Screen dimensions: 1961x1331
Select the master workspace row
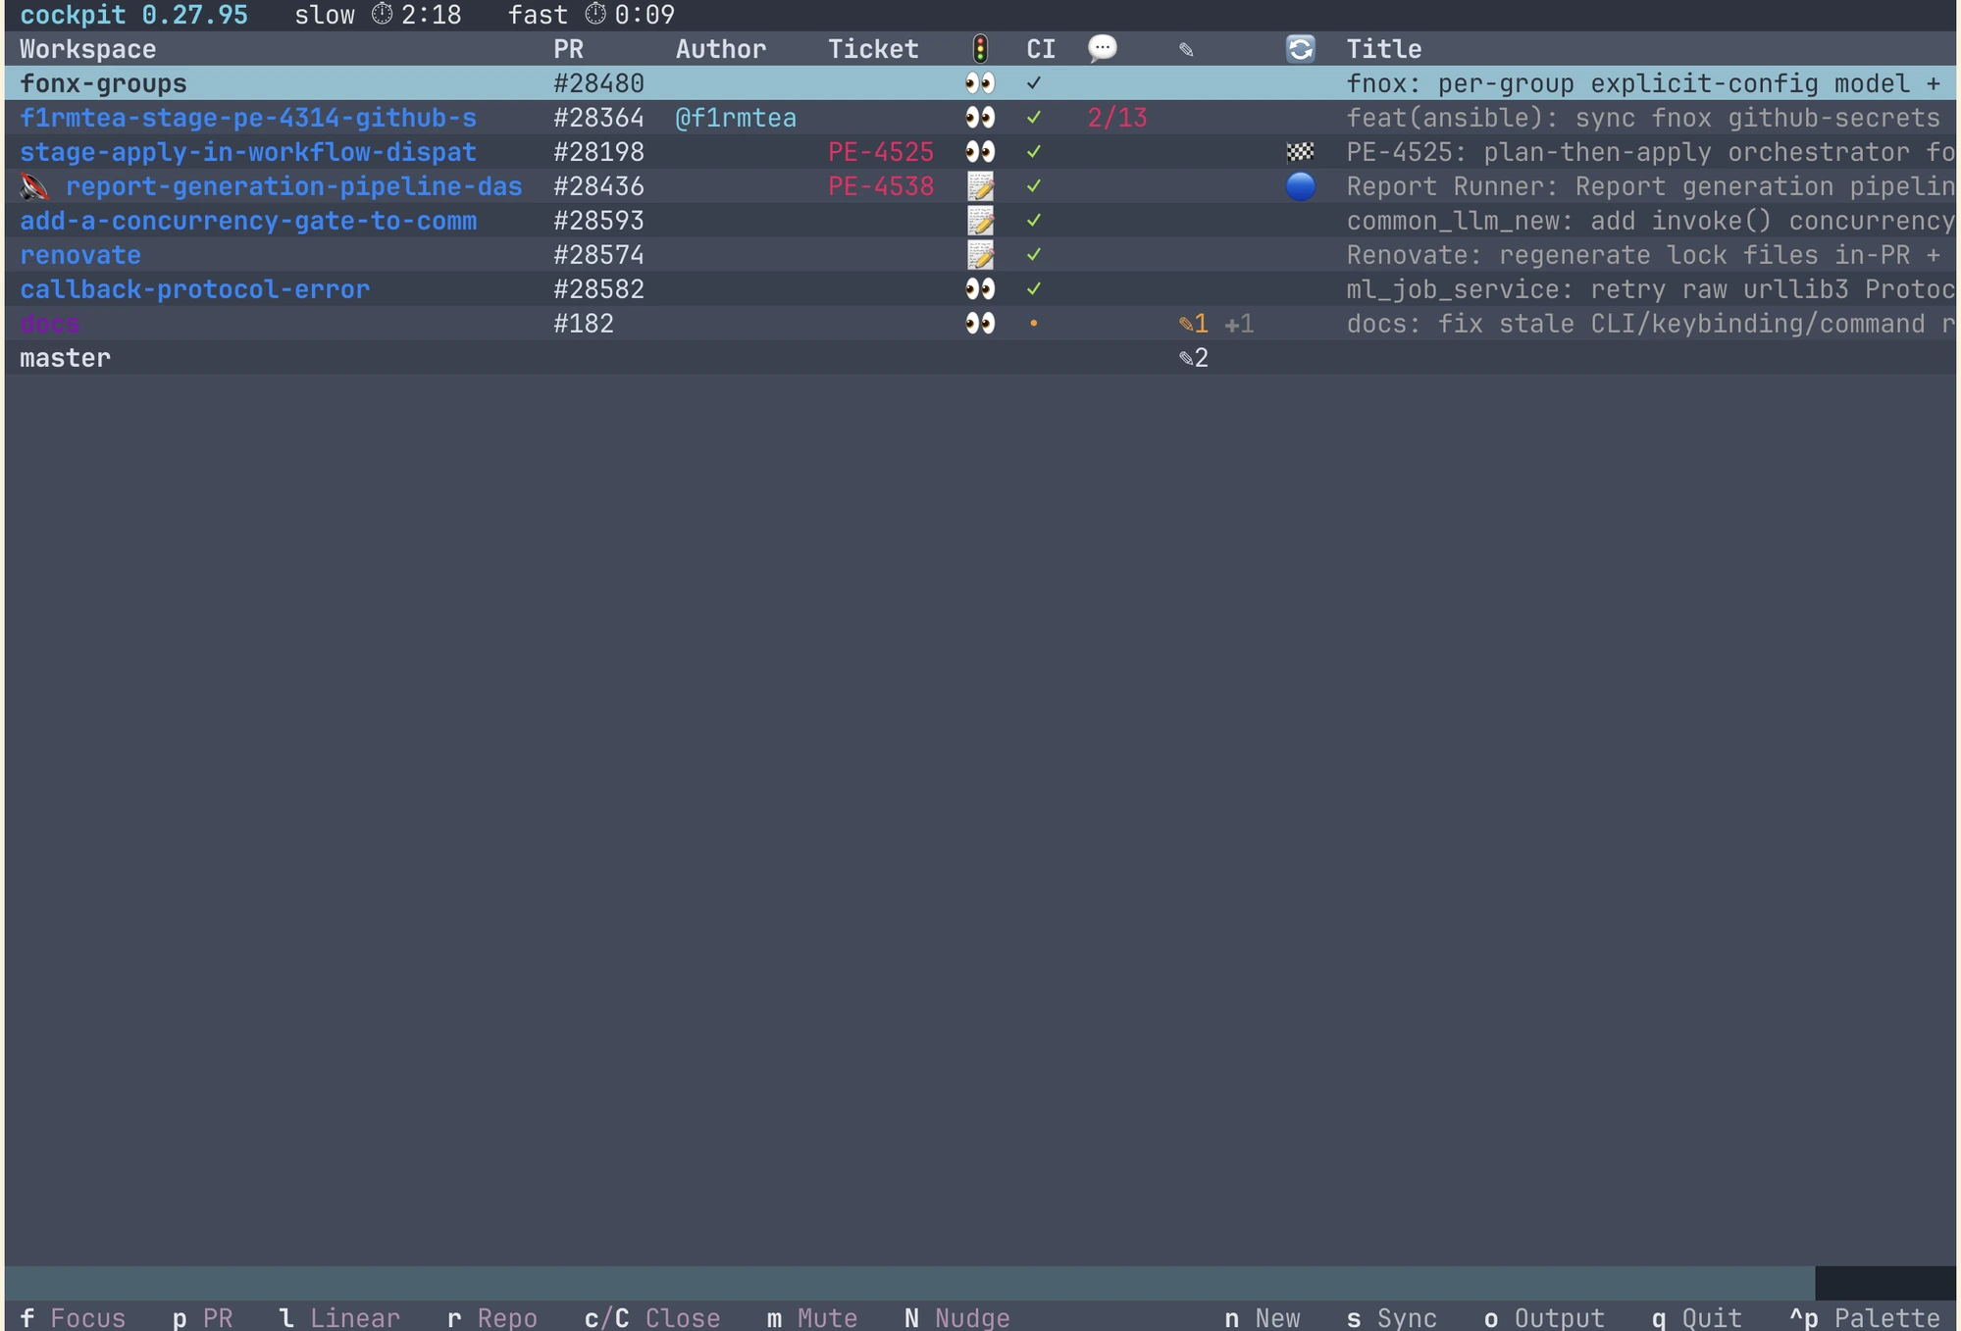pos(980,357)
